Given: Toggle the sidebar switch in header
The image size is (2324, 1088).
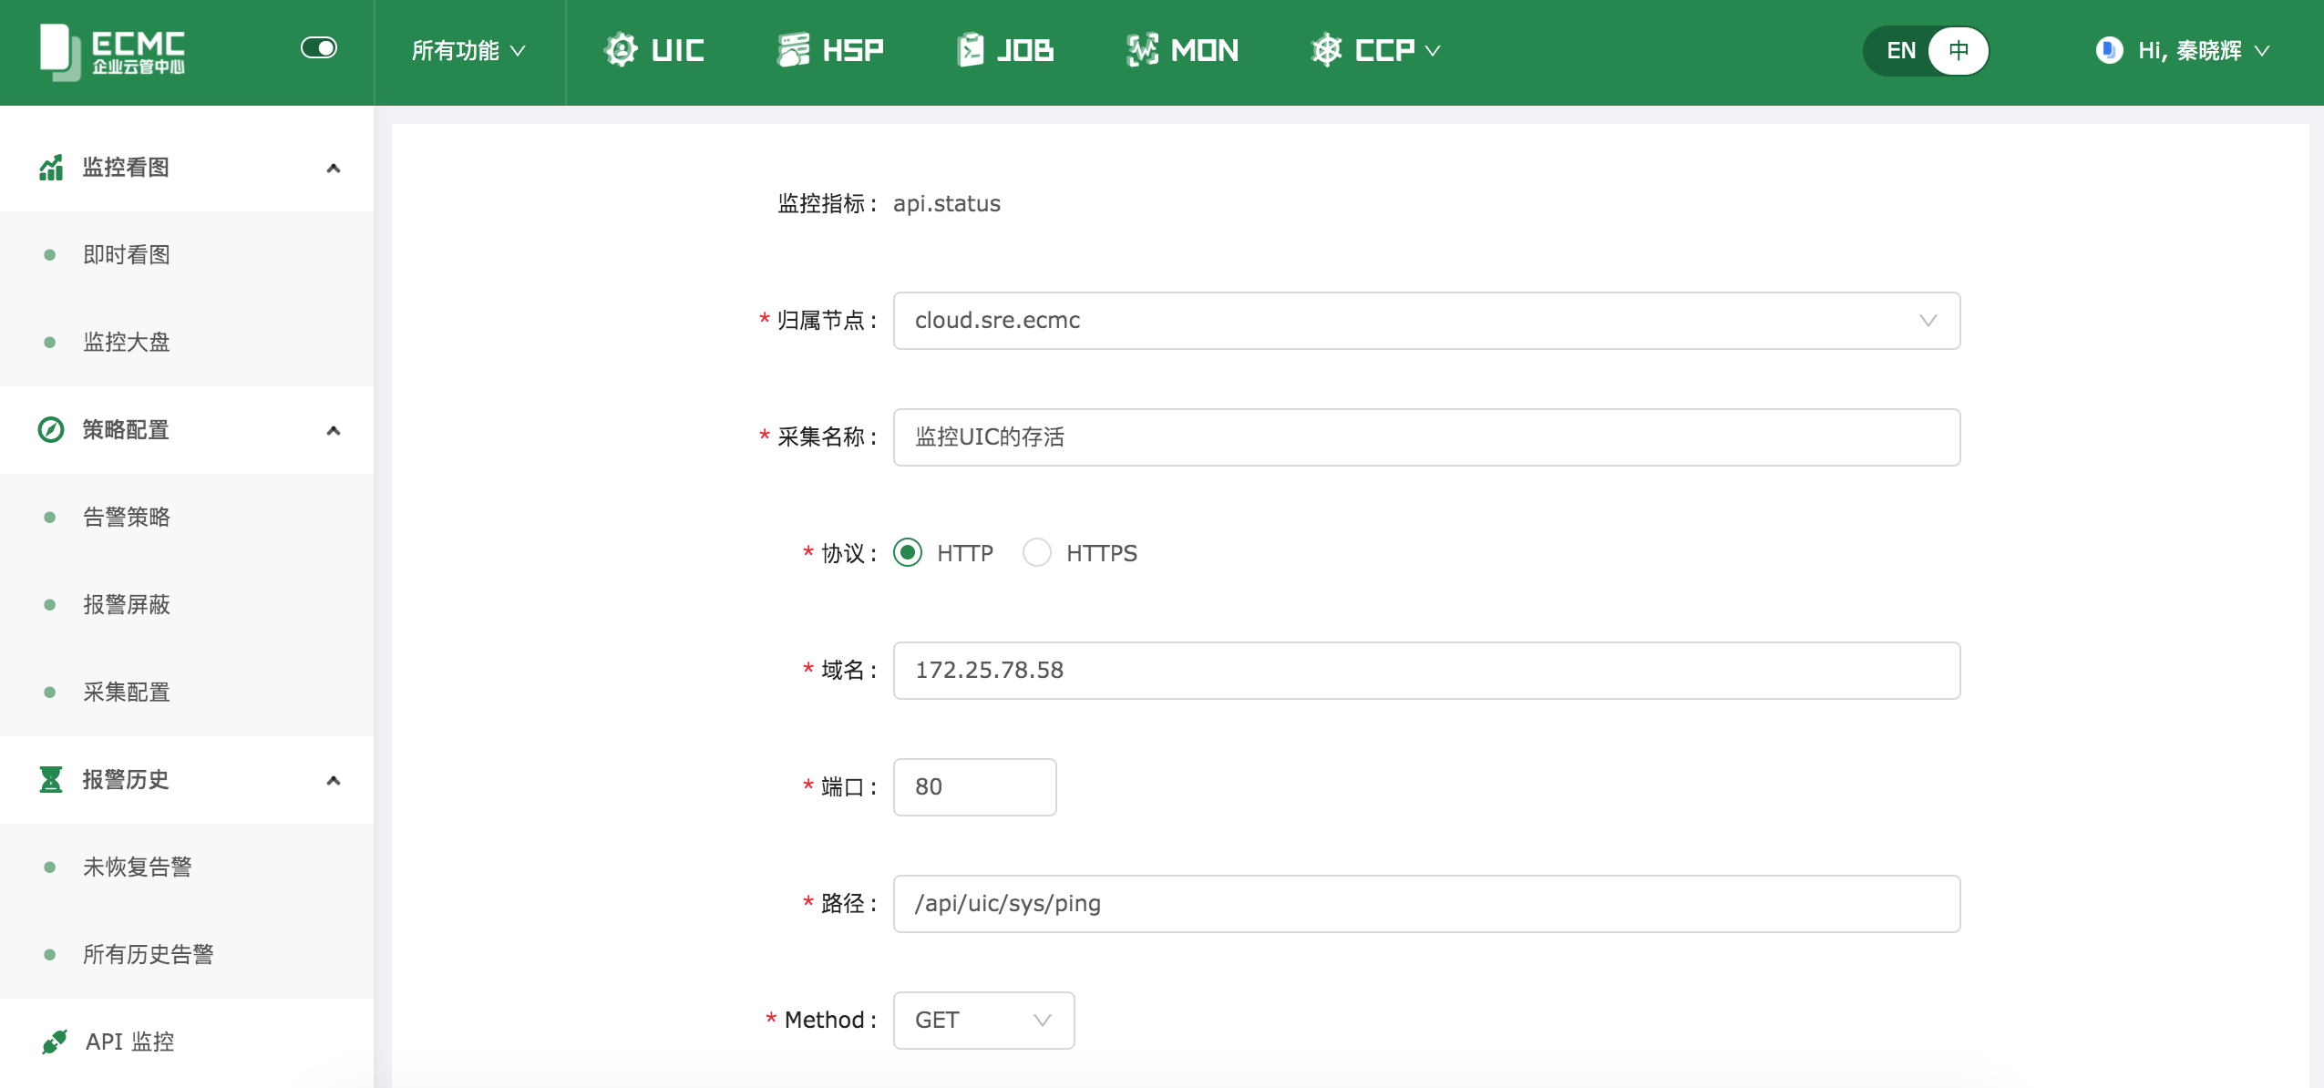Looking at the screenshot, I should 319,47.
